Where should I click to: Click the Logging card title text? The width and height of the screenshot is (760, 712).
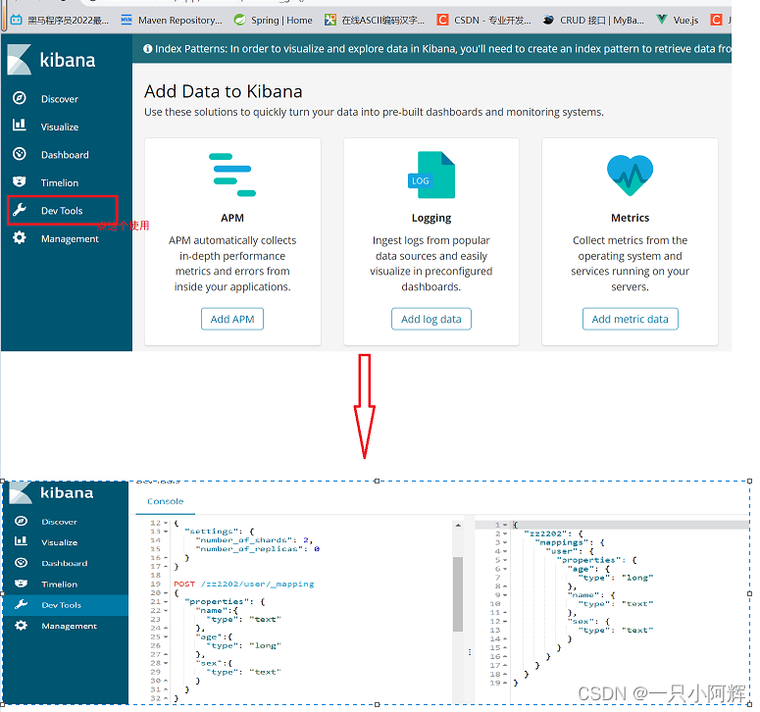tap(431, 218)
